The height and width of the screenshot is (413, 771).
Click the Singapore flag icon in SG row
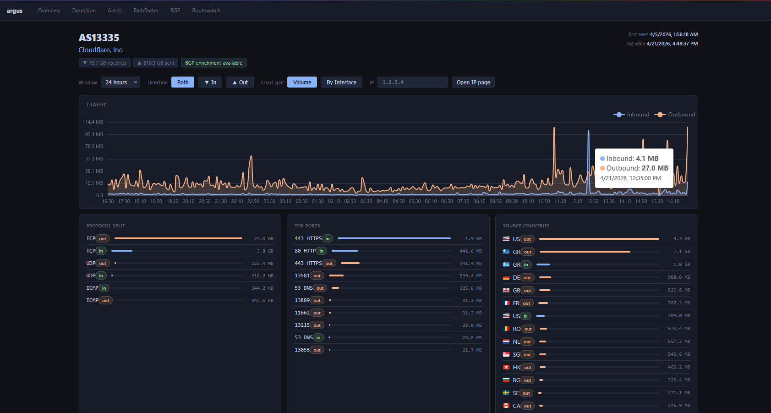[506, 354]
